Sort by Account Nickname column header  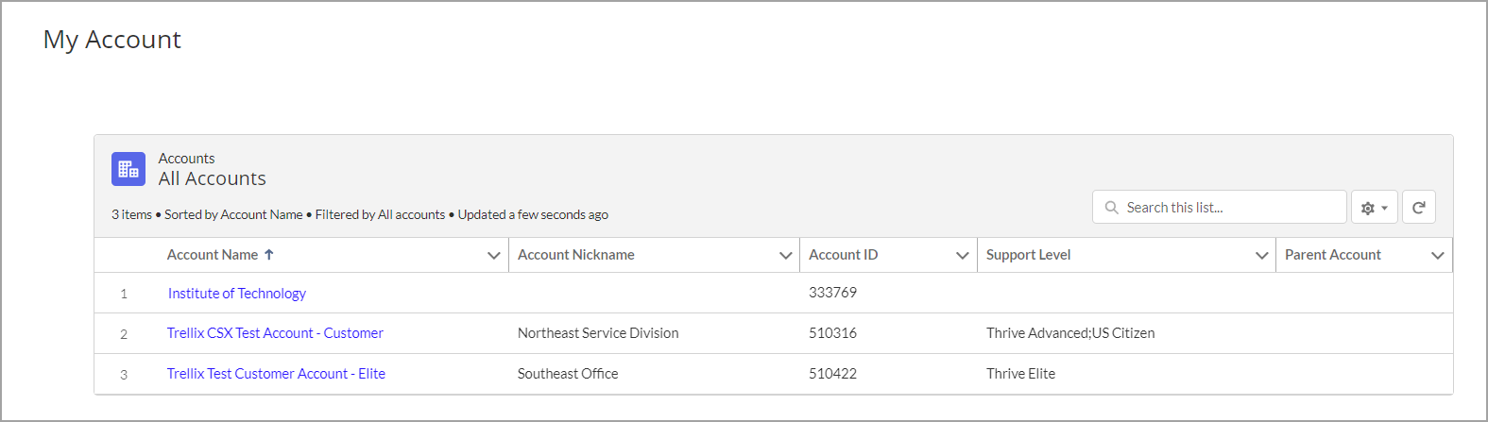(x=576, y=255)
